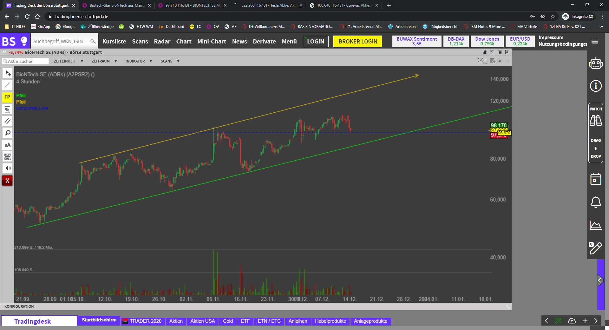Image resolution: width=609 pixels, height=330 pixels.
Task: Click the add-to-list icon in chart toolbar
Action: (x=493, y=61)
